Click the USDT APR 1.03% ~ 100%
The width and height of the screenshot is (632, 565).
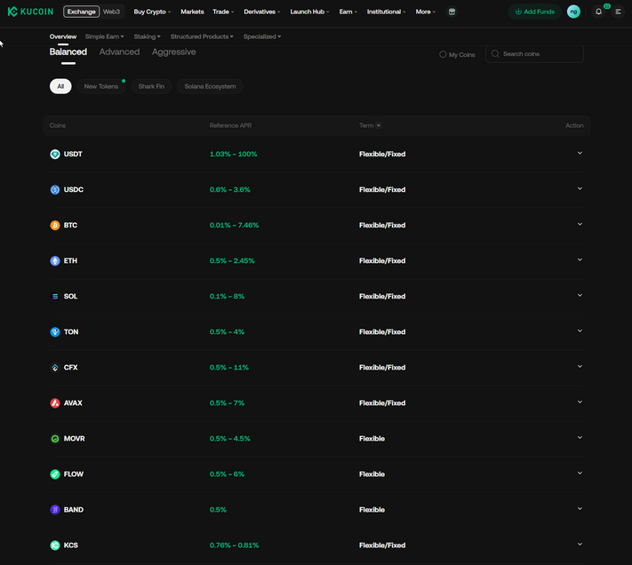pyautogui.click(x=234, y=155)
